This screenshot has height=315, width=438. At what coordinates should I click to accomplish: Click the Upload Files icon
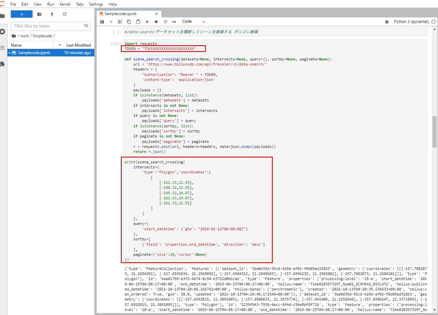pos(52,14)
